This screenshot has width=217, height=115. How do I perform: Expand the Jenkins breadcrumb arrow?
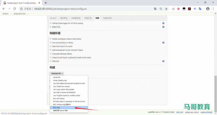click(x=11, y=14)
